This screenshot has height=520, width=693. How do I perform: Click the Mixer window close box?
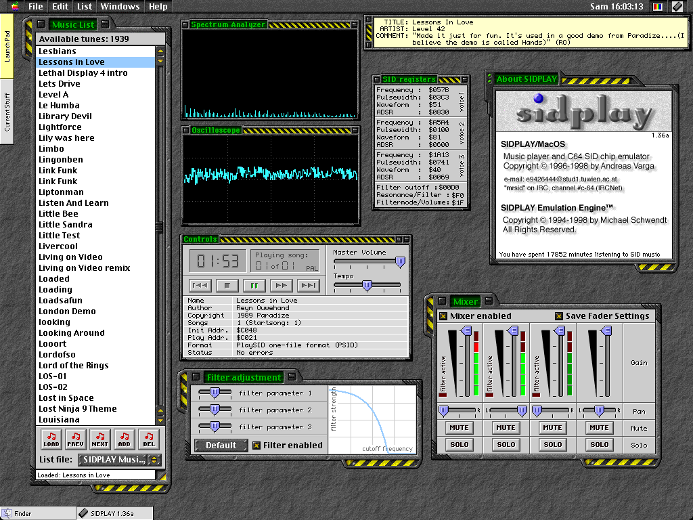[441, 301]
